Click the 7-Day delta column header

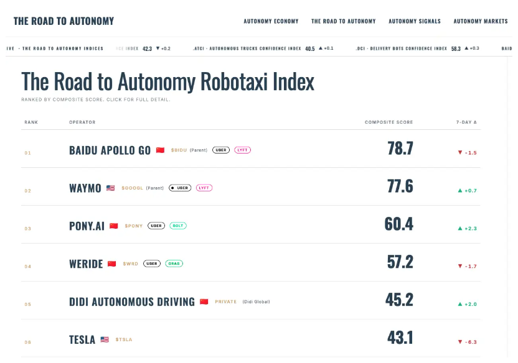pyautogui.click(x=466, y=122)
